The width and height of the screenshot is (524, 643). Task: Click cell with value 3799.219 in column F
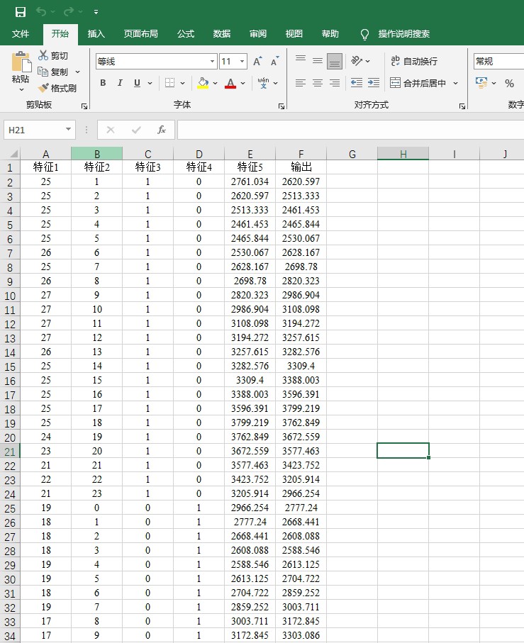point(301,408)
